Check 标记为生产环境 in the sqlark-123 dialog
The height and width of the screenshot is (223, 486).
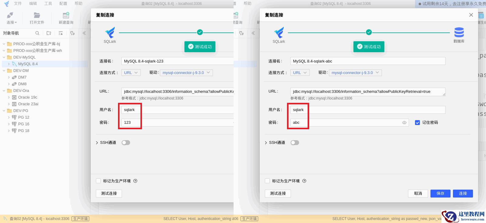tap(98, 181)
